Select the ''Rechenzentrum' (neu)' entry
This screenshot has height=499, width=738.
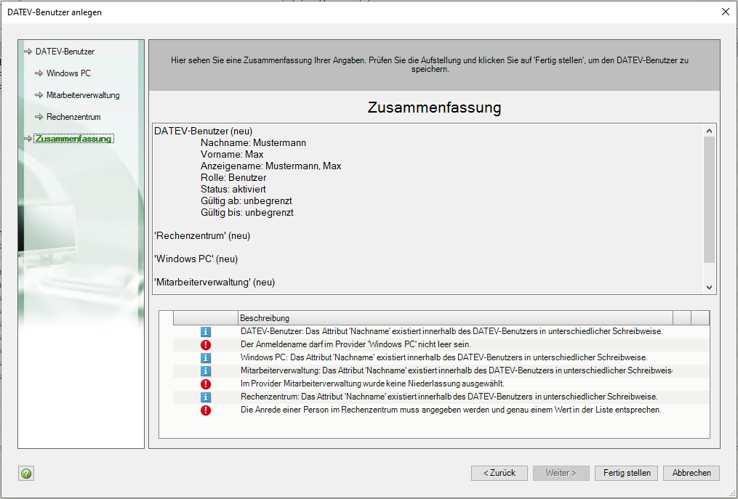(202, 235)
